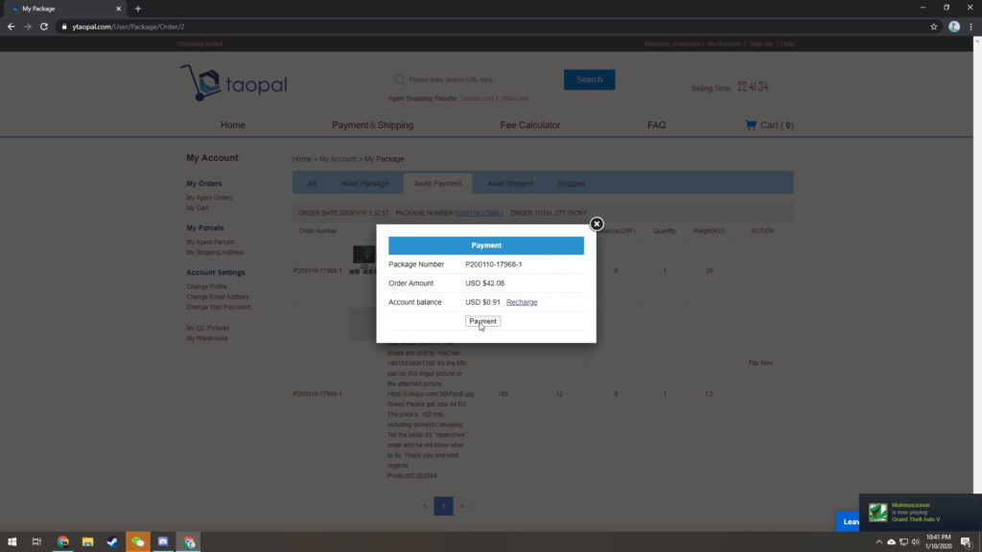982x552 pixels.
Task: Go to Home in navigation bar
Action: coord(232,126)
